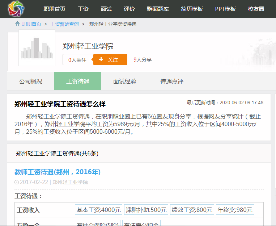Click the 津贴补助:500元 tag
This screenshot has height=226, width=276.
coord(146,210)
